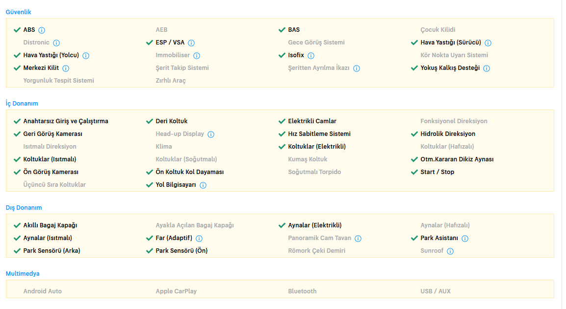Select the Dış Donanım section heading

pyautogui.click(x=24, y=208)
